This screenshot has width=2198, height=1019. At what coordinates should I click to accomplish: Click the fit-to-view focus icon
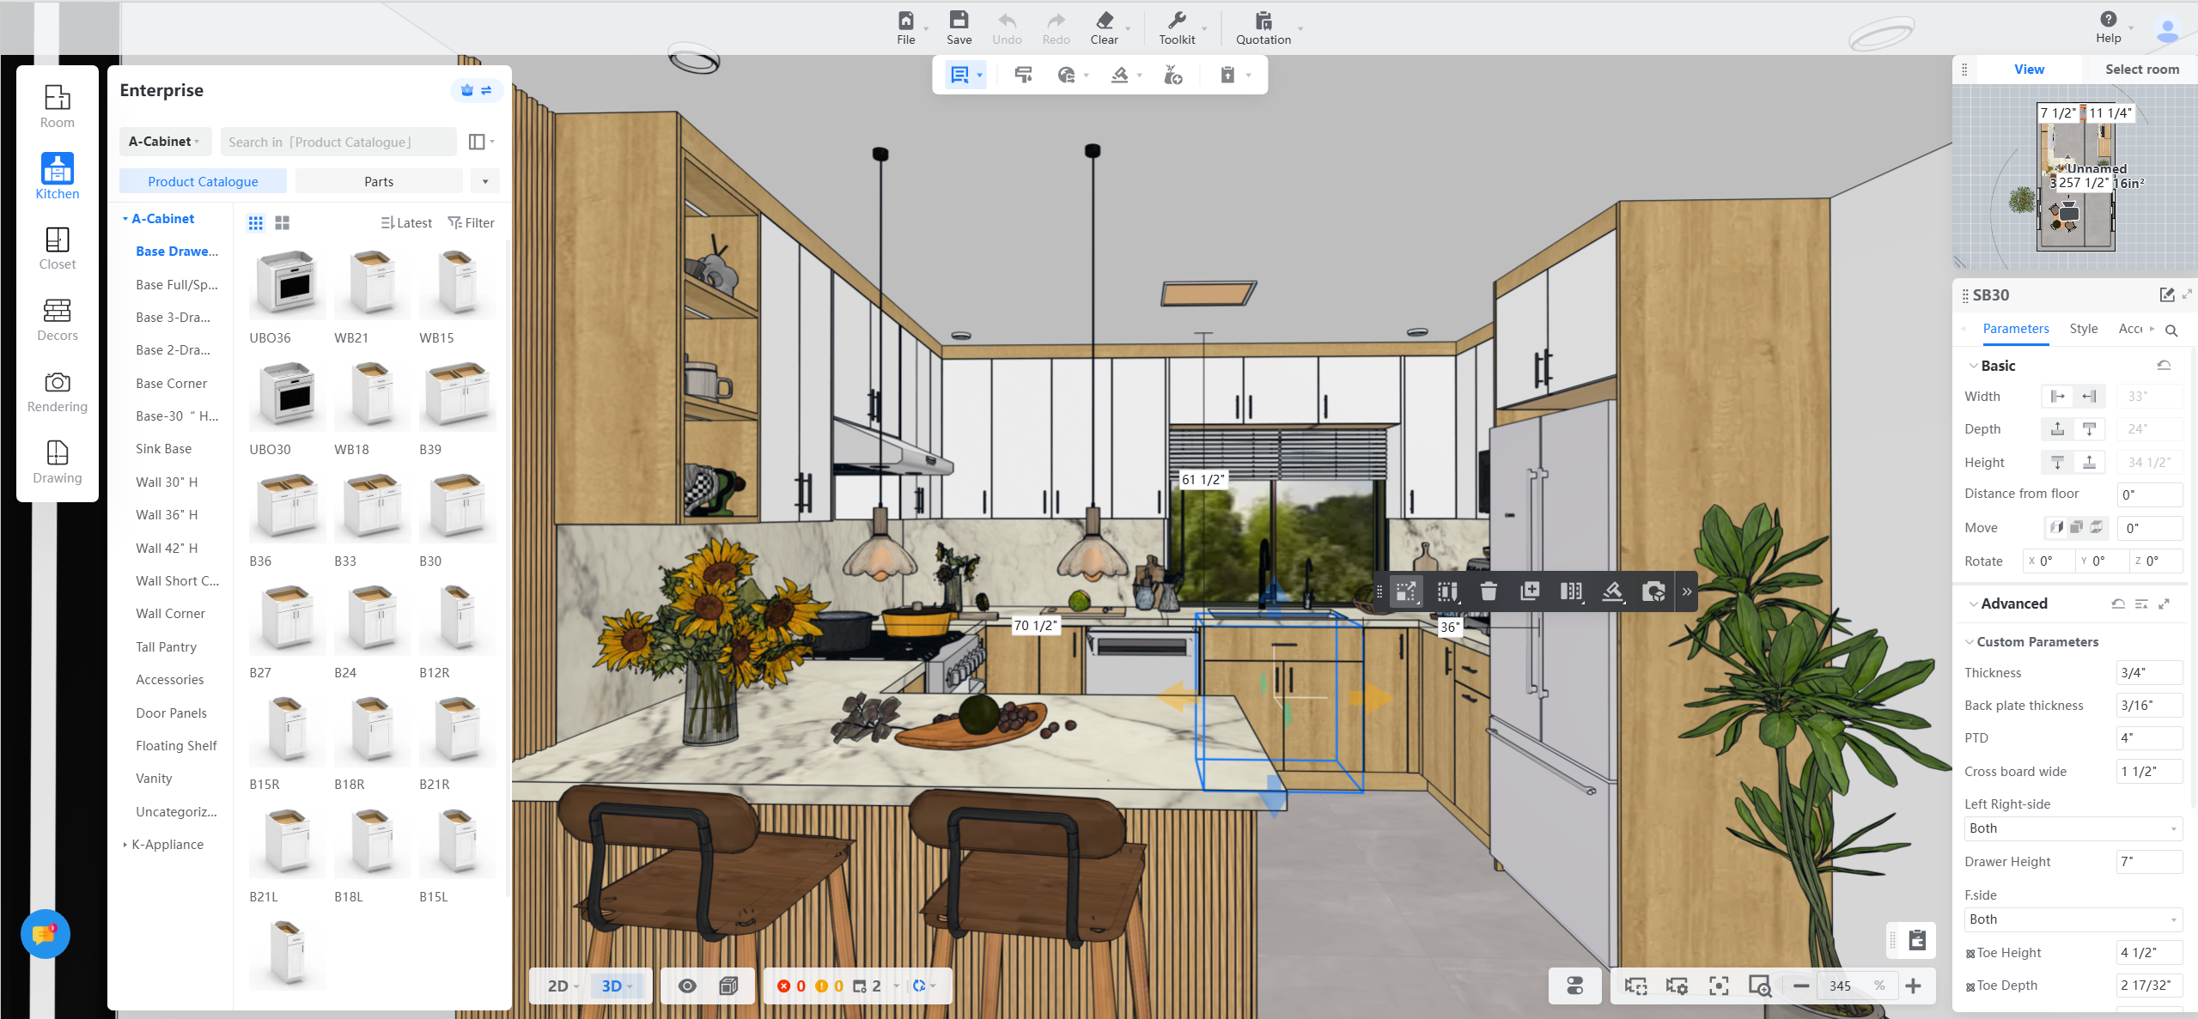[1719, 986]
